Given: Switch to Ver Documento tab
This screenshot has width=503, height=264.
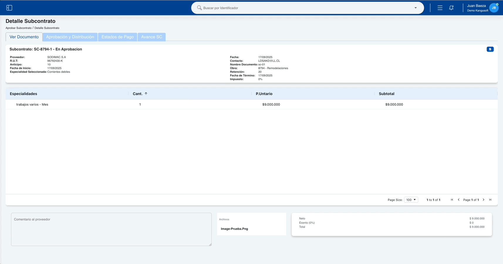Looking at the screenshot, I should [x=24, y=37].
